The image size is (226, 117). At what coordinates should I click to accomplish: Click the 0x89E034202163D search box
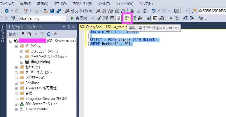pos(212,11)
